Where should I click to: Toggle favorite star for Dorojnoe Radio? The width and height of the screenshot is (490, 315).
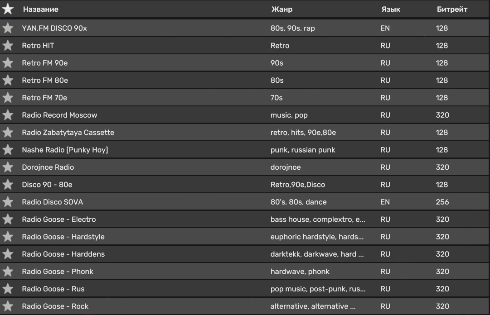click(x=8, y=167)
